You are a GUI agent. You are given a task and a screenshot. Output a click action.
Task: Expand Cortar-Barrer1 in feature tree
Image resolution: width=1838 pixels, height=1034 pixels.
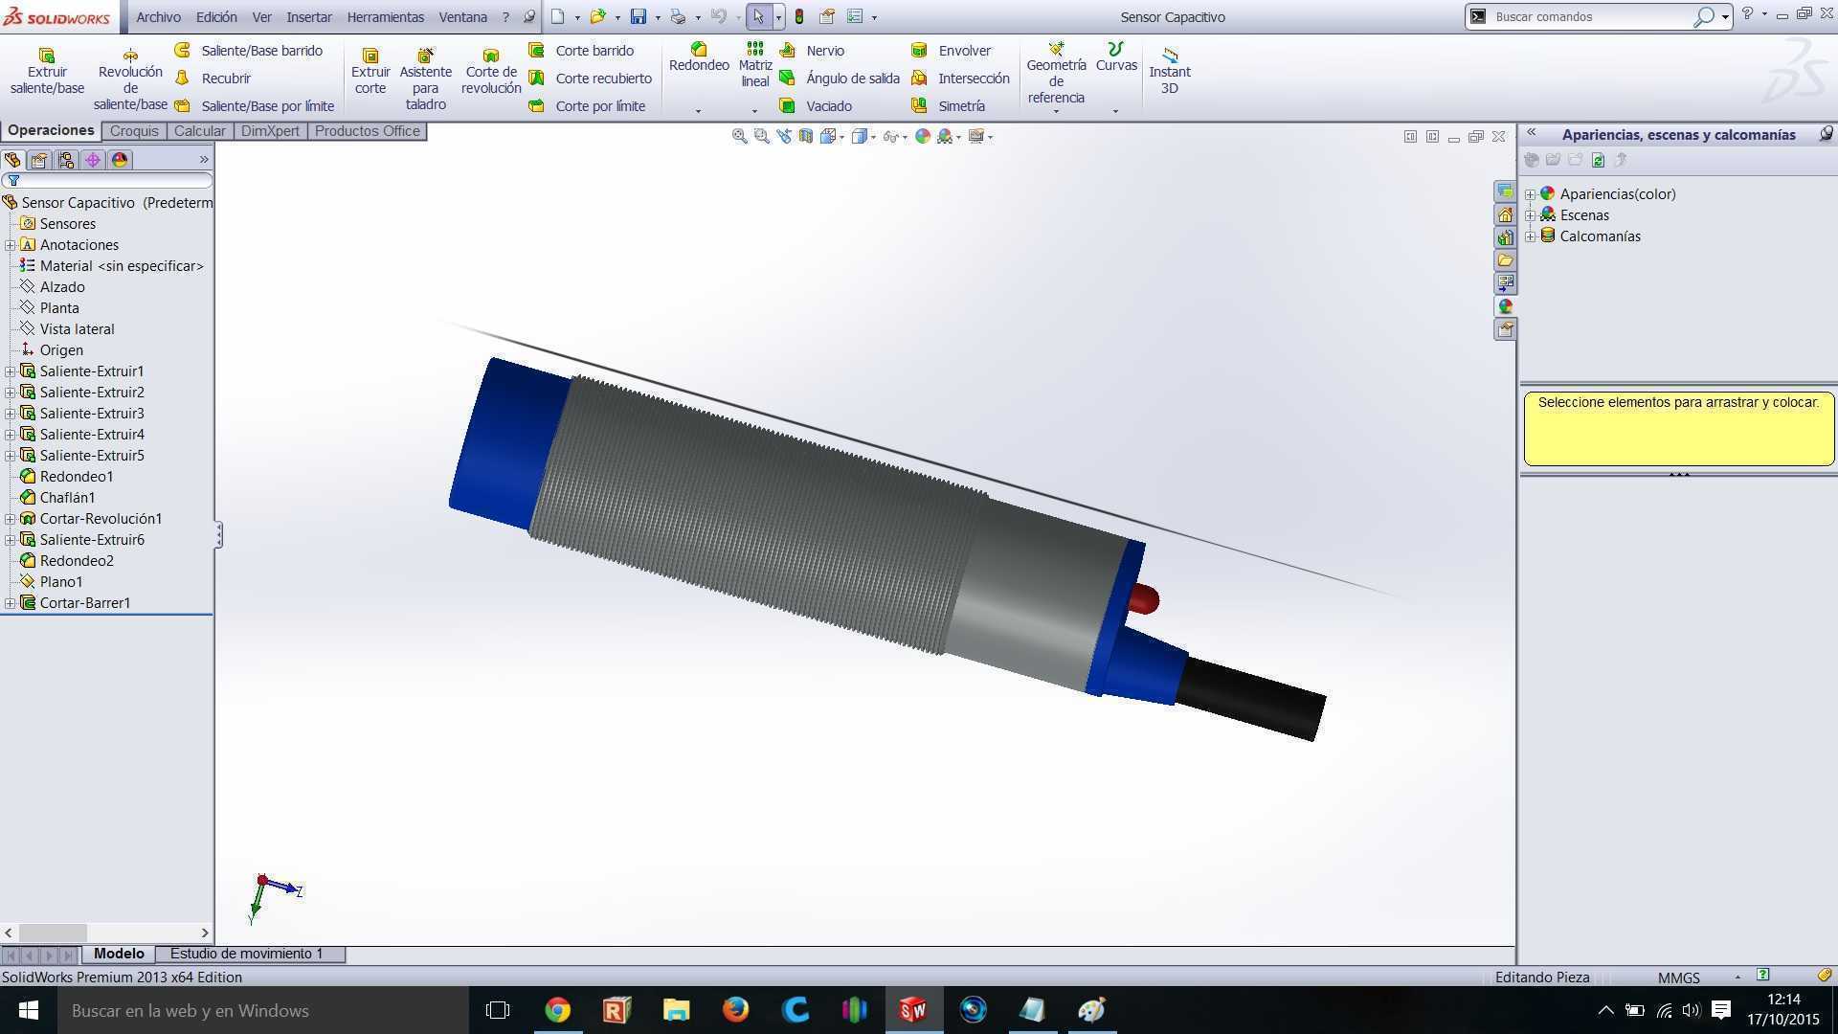[10, 603]
